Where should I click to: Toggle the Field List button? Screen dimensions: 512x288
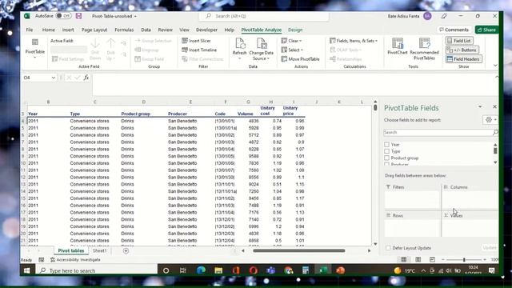pos(459,41)
